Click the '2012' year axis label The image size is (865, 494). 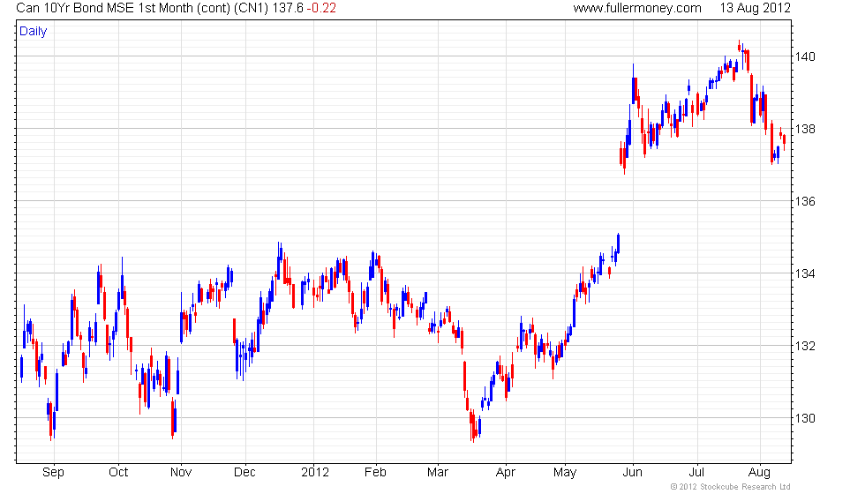tap(315, 473)
